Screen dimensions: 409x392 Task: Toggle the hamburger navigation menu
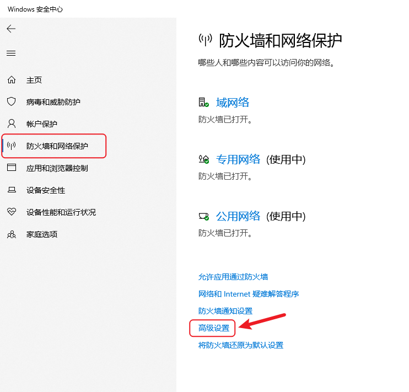(11, 53)
